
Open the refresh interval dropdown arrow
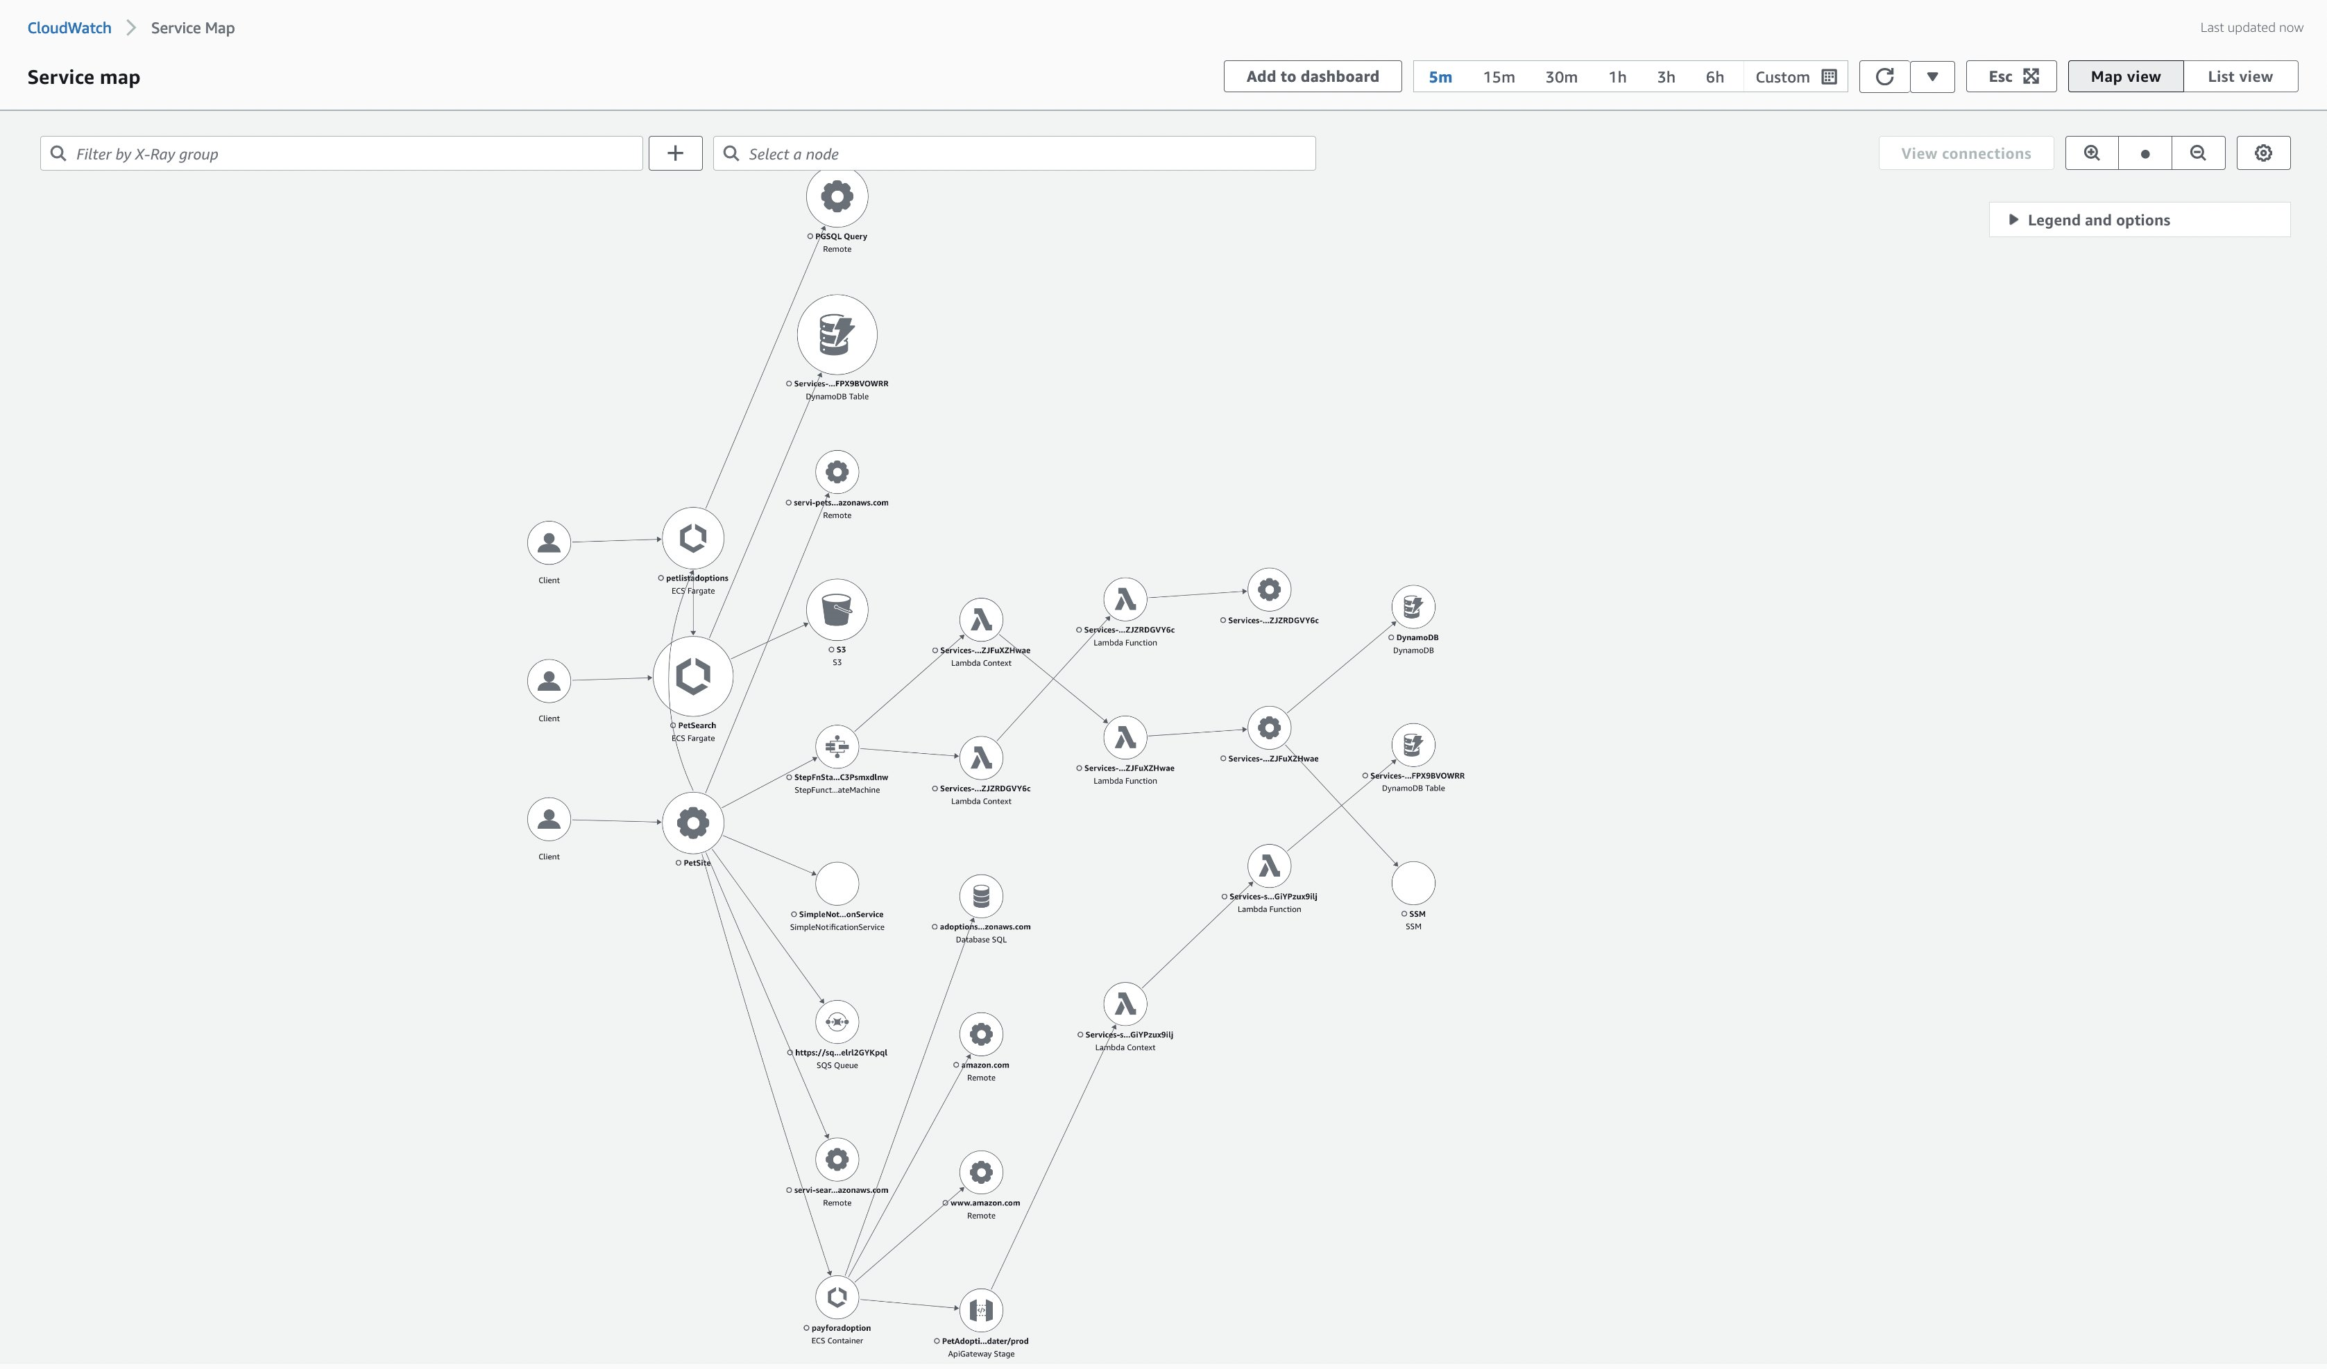tap(1932, 76)
